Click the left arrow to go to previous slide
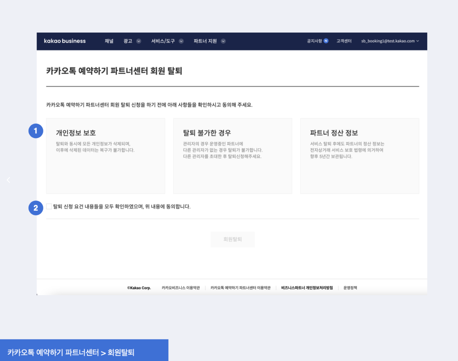This screenshot has height=361, width=458. 8,180
